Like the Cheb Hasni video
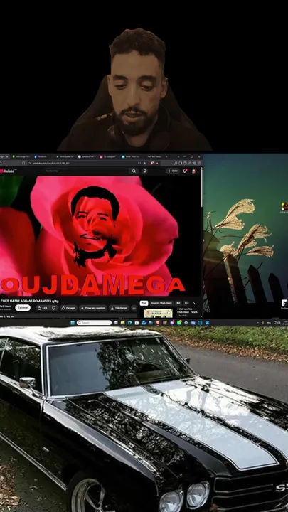Viewport: 288px width, 512px height. click(43, 308)
